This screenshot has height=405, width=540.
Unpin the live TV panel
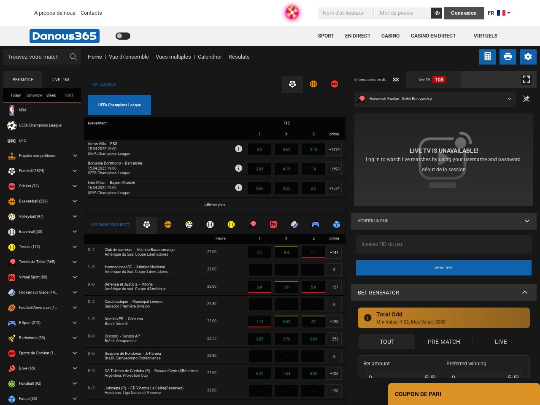pos(526,99)
